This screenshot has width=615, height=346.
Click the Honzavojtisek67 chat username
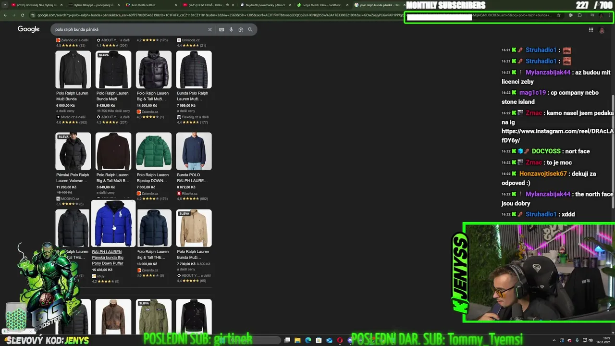point(543,174)
